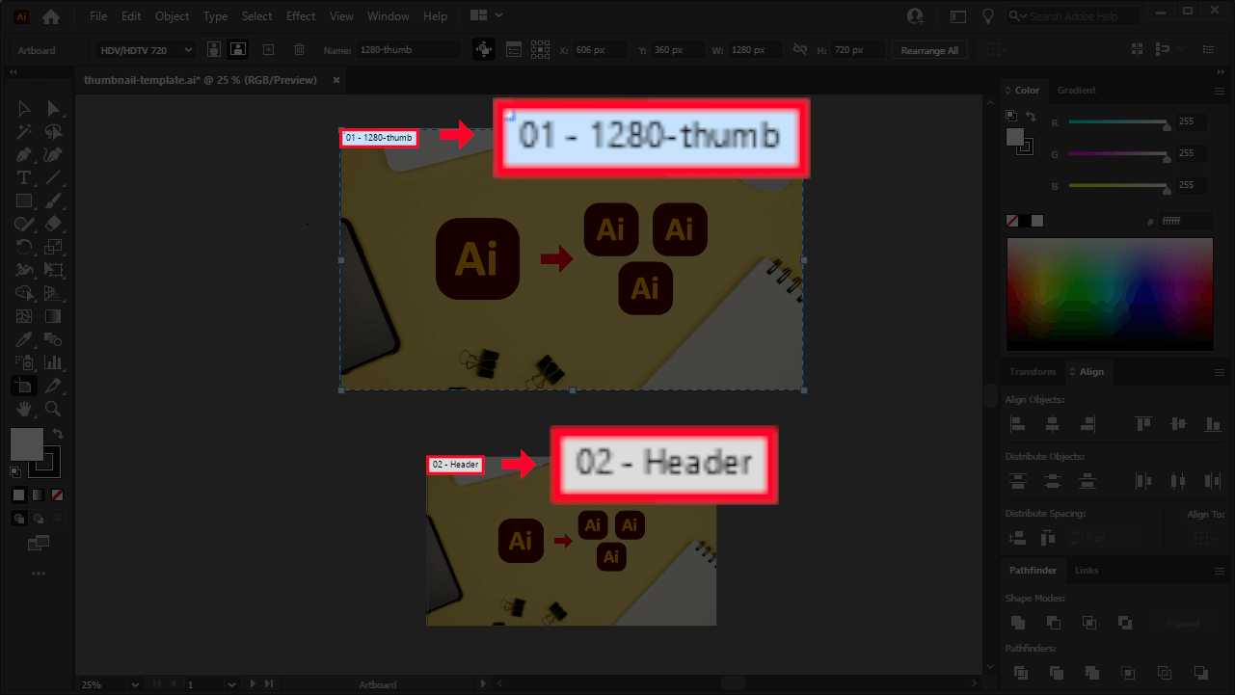
Task: Set toolbar fill to None
Action: (57, 495)
